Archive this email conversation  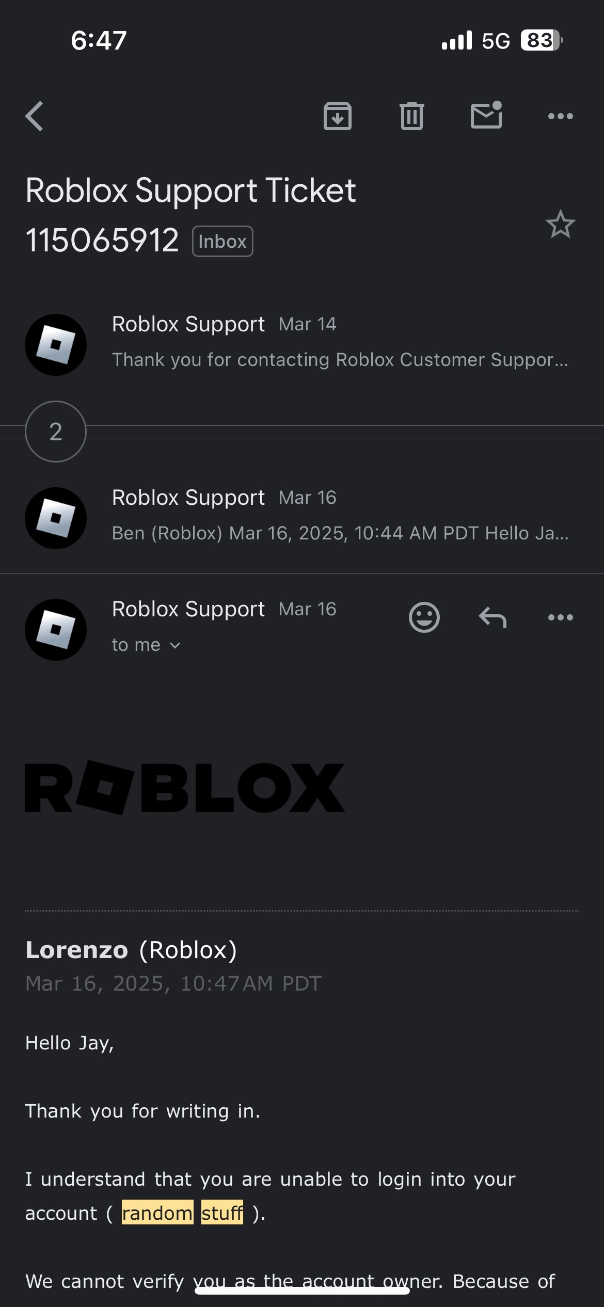point(338,116)
